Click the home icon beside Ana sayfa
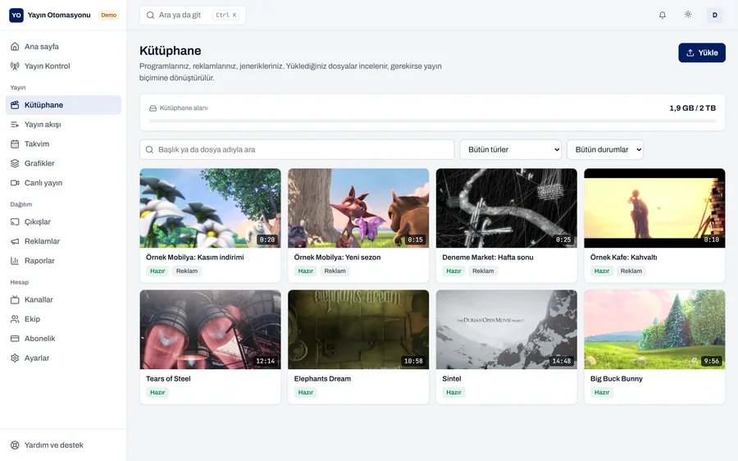738x461 pixels. (x=15, y=47)
